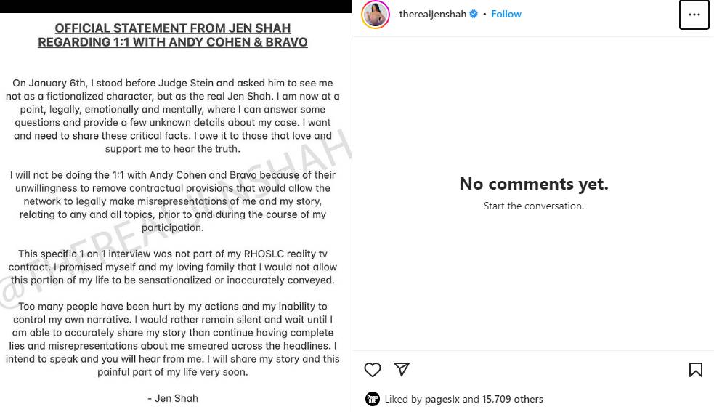The width and height of the screenshot is (714, 412).
Task: View the 15,709 others who liked
Action: (512, 399)
